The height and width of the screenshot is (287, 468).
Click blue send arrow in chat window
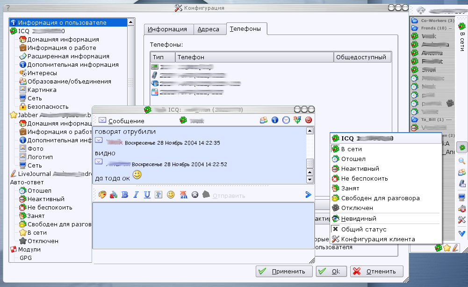308,195
